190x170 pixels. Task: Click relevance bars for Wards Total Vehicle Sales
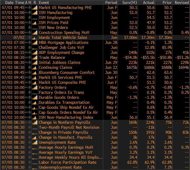click(x=35, y=38)
